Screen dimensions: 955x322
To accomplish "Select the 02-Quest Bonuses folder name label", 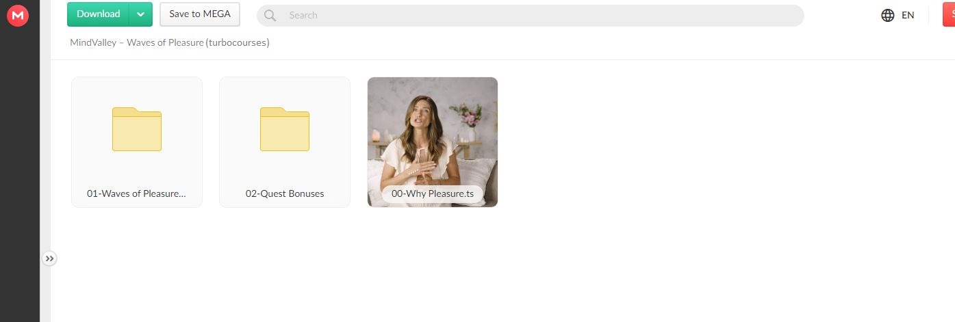I will pyautogui.click(x=285, y=193).
